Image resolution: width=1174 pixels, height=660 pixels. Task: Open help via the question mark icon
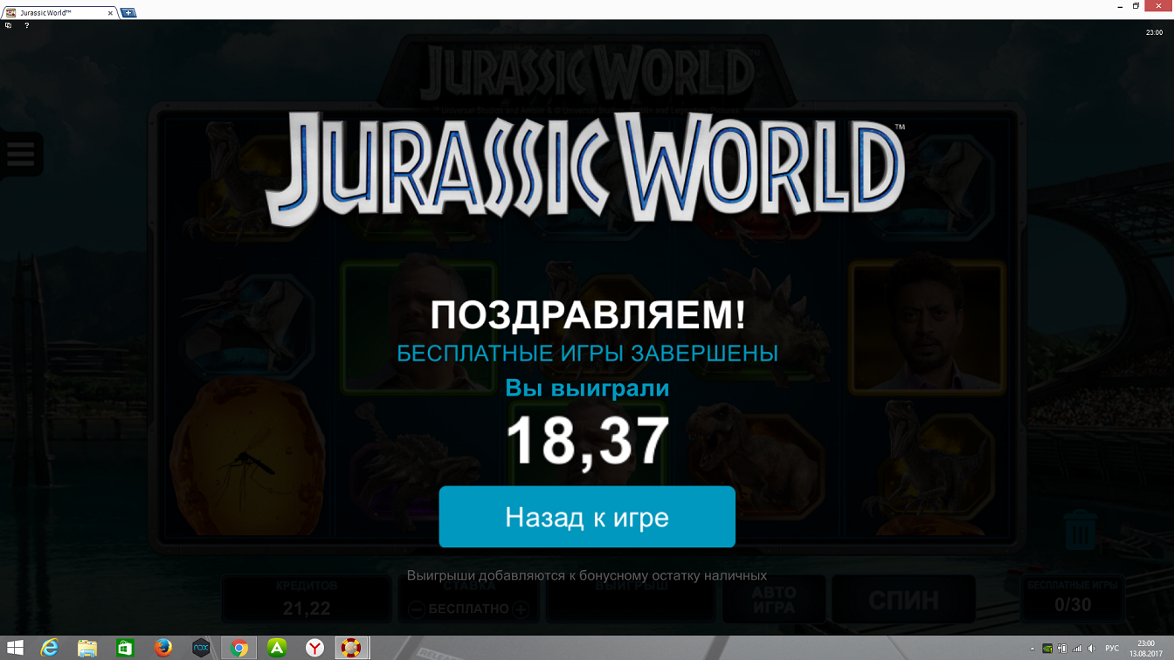click(27, 25)
